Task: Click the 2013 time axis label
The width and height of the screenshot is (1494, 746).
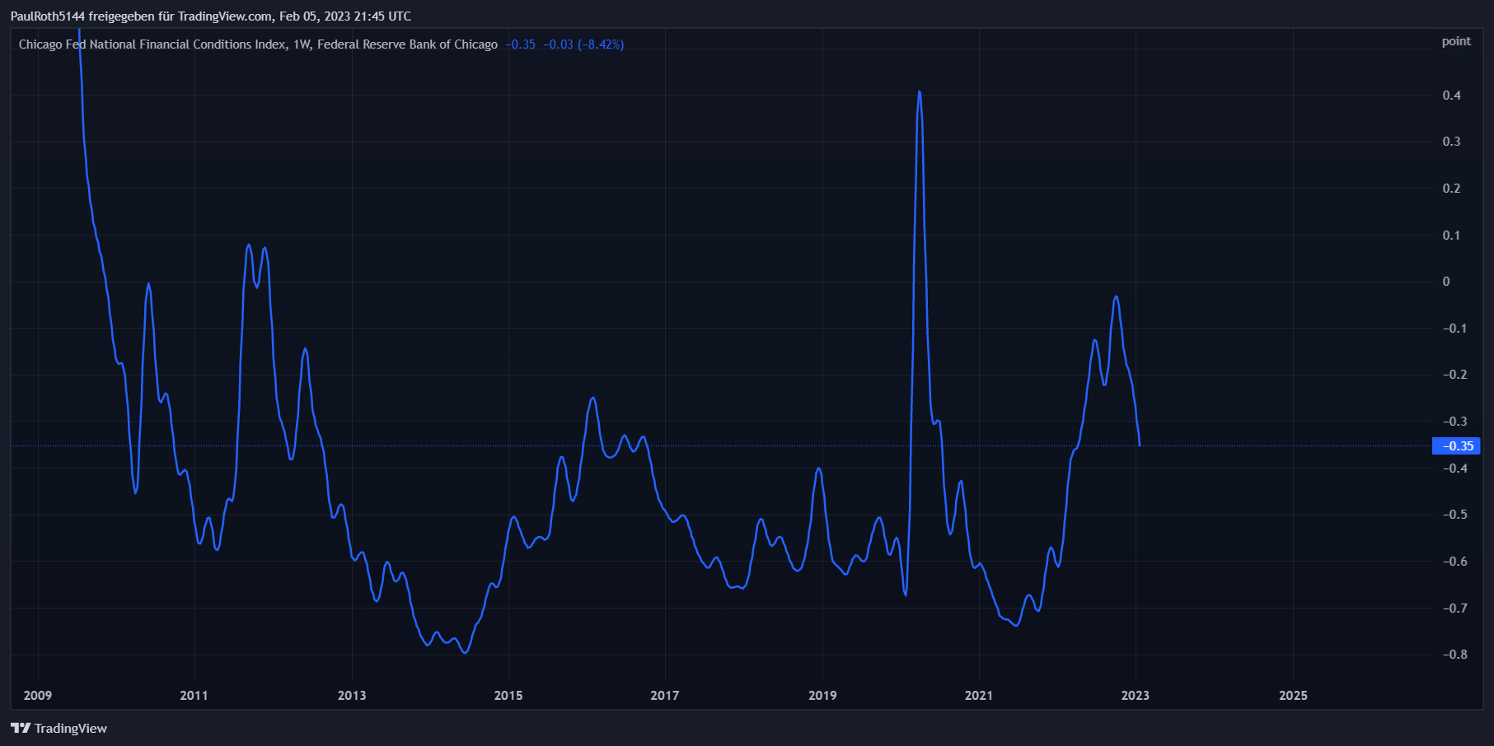Action: pos(352,696)
